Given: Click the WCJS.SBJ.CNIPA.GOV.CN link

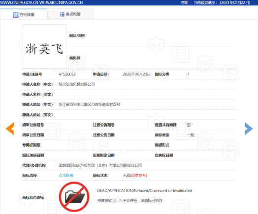Looking at the screenshot, I should [x=61, y=2].
